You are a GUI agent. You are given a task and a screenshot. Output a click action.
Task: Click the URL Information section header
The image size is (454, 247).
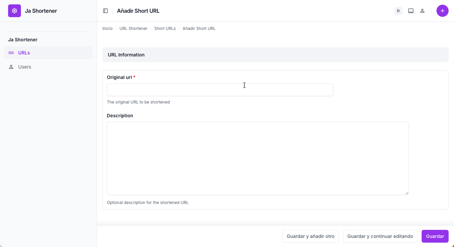pos(275,55)
